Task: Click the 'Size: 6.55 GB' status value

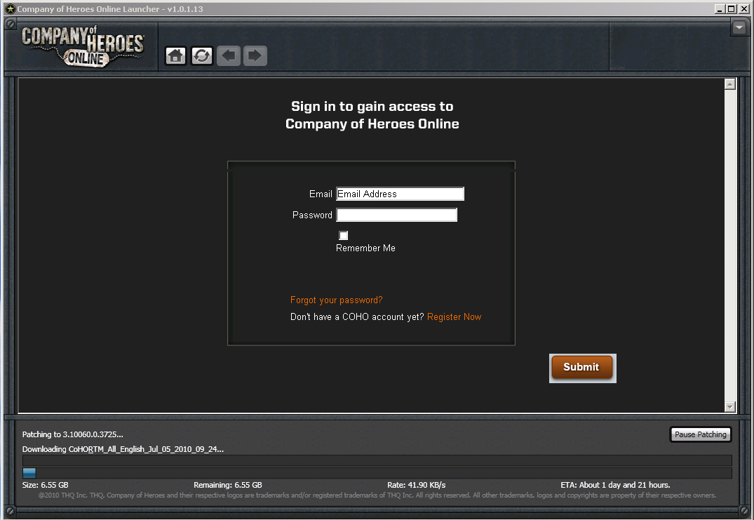Action: coord(45,485)
